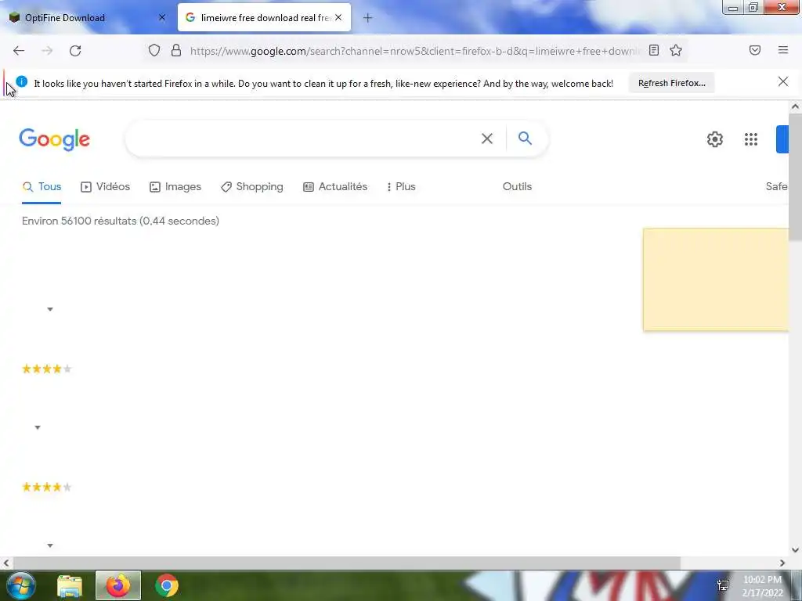Click the URL address bar
The height and width of the screenshot is (601, 802).
(x=414, y=51)
